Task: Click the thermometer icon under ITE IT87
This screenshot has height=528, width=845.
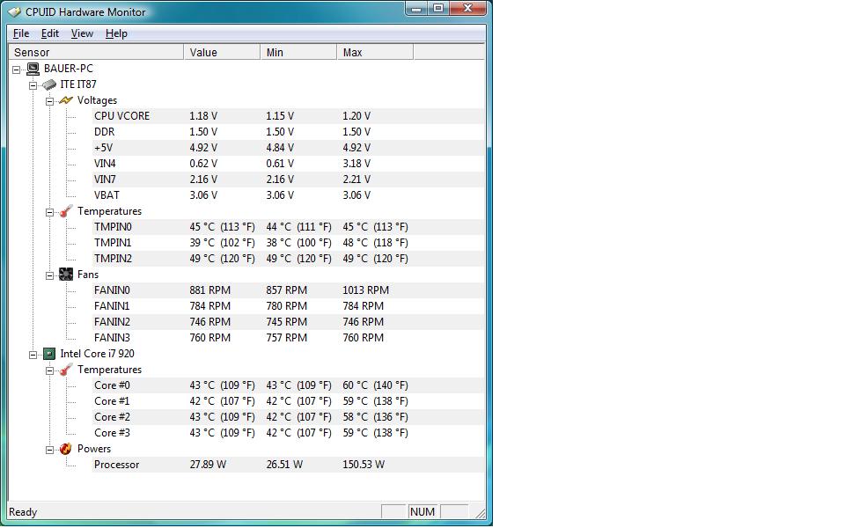Action: (66, 211)
